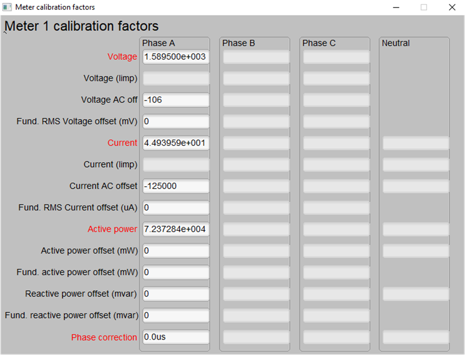Click the Phase A Current (limp) field
This screenshot has height=355, width=465.
pyautogui.click(x=175, y=164)
